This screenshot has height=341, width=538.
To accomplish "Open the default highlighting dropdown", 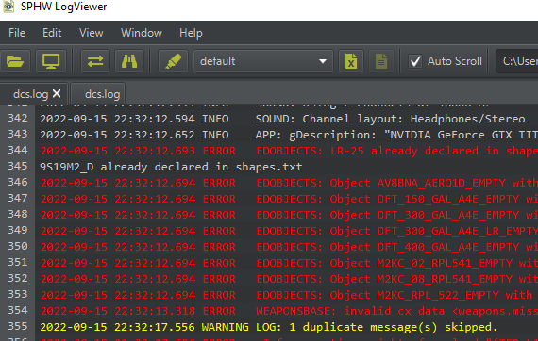I will tap(263, 61).
